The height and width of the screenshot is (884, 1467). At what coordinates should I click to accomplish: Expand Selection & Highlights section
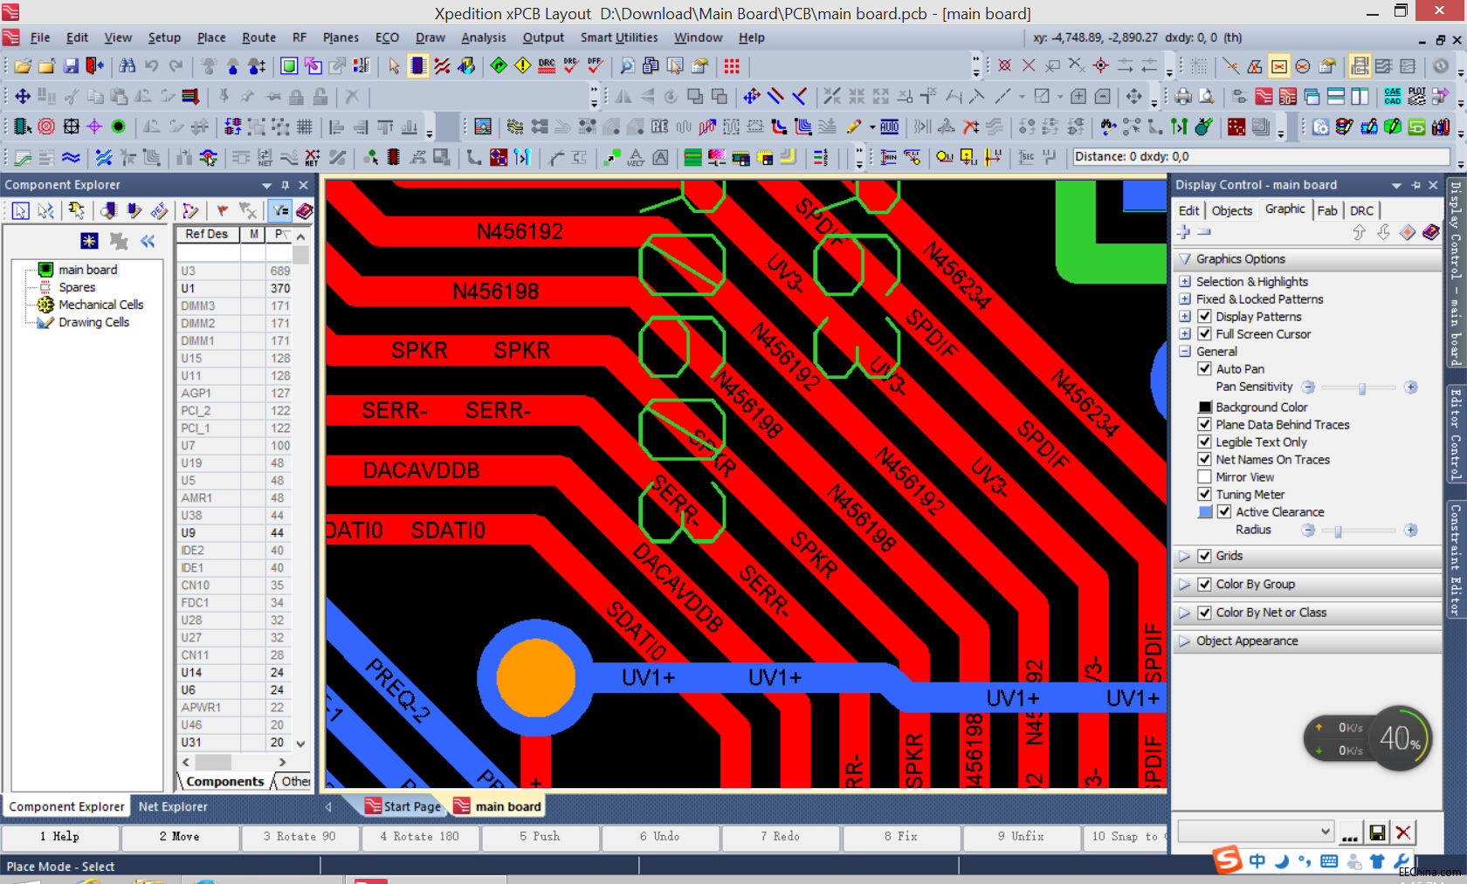click(1185, 281)
